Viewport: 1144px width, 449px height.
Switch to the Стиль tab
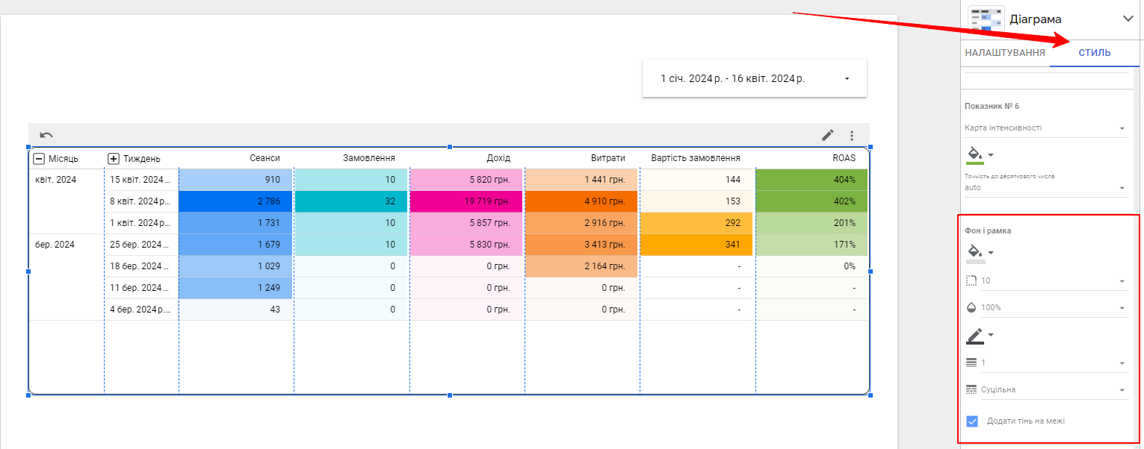pos(1095,53)
